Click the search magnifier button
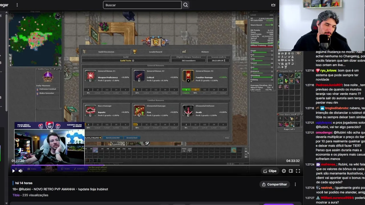 click(x=186, y=5)
